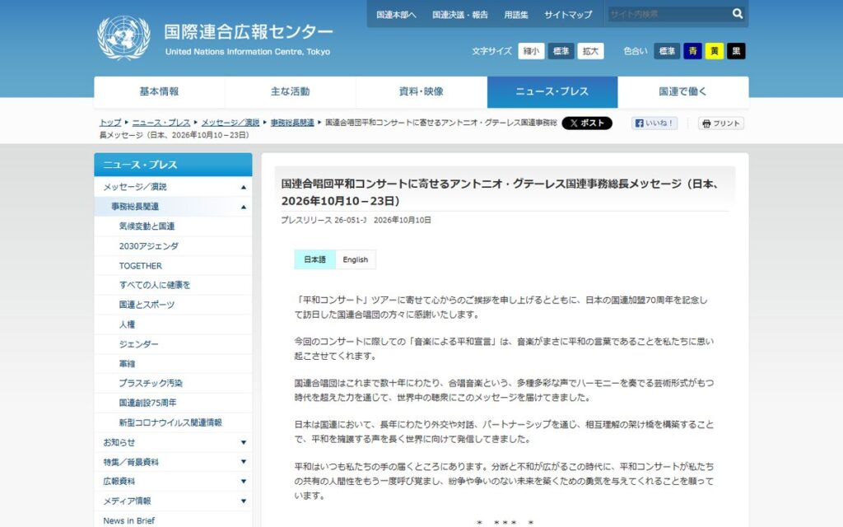Open 人権 sidebar item

click(173, 324)
